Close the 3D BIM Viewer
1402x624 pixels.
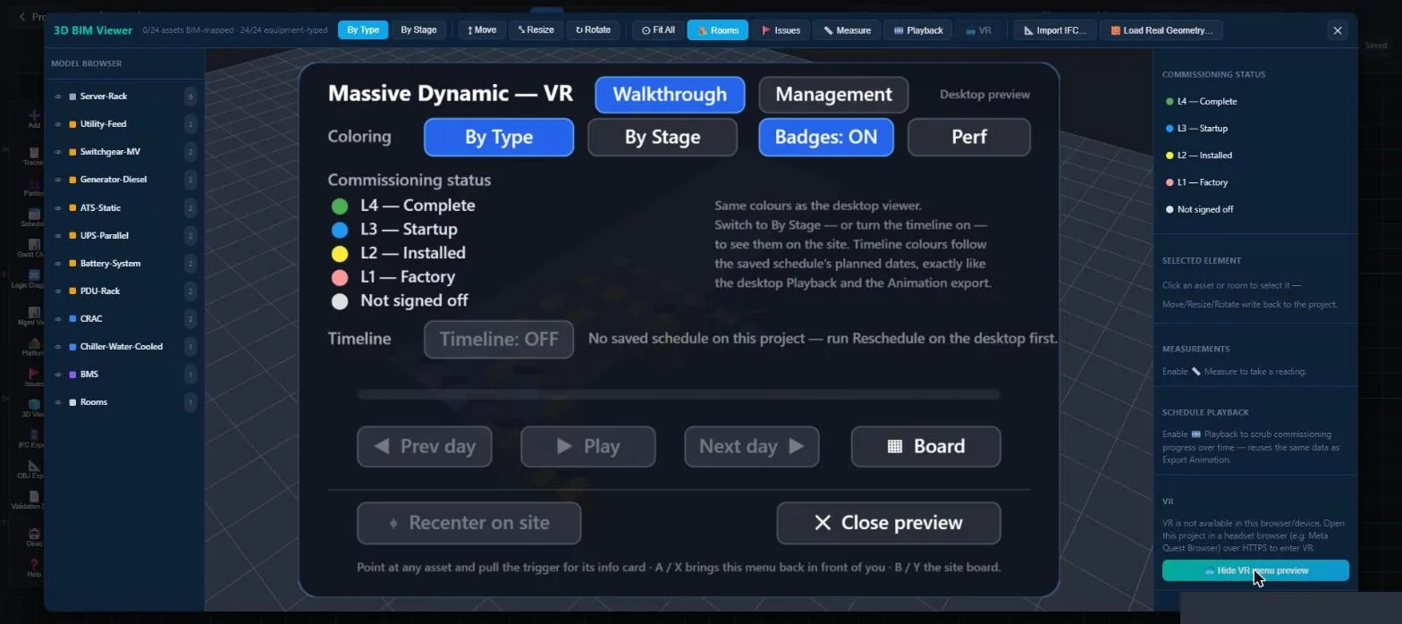click(x=1338, y=30)
